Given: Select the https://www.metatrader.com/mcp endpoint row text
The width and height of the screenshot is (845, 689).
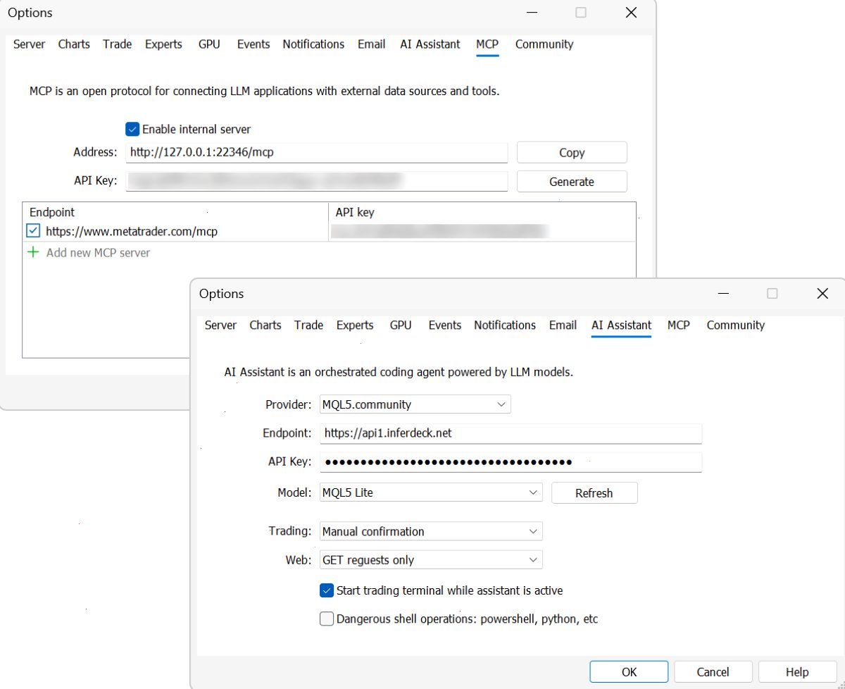Looking at the screenshot, I should pos(132,231).
